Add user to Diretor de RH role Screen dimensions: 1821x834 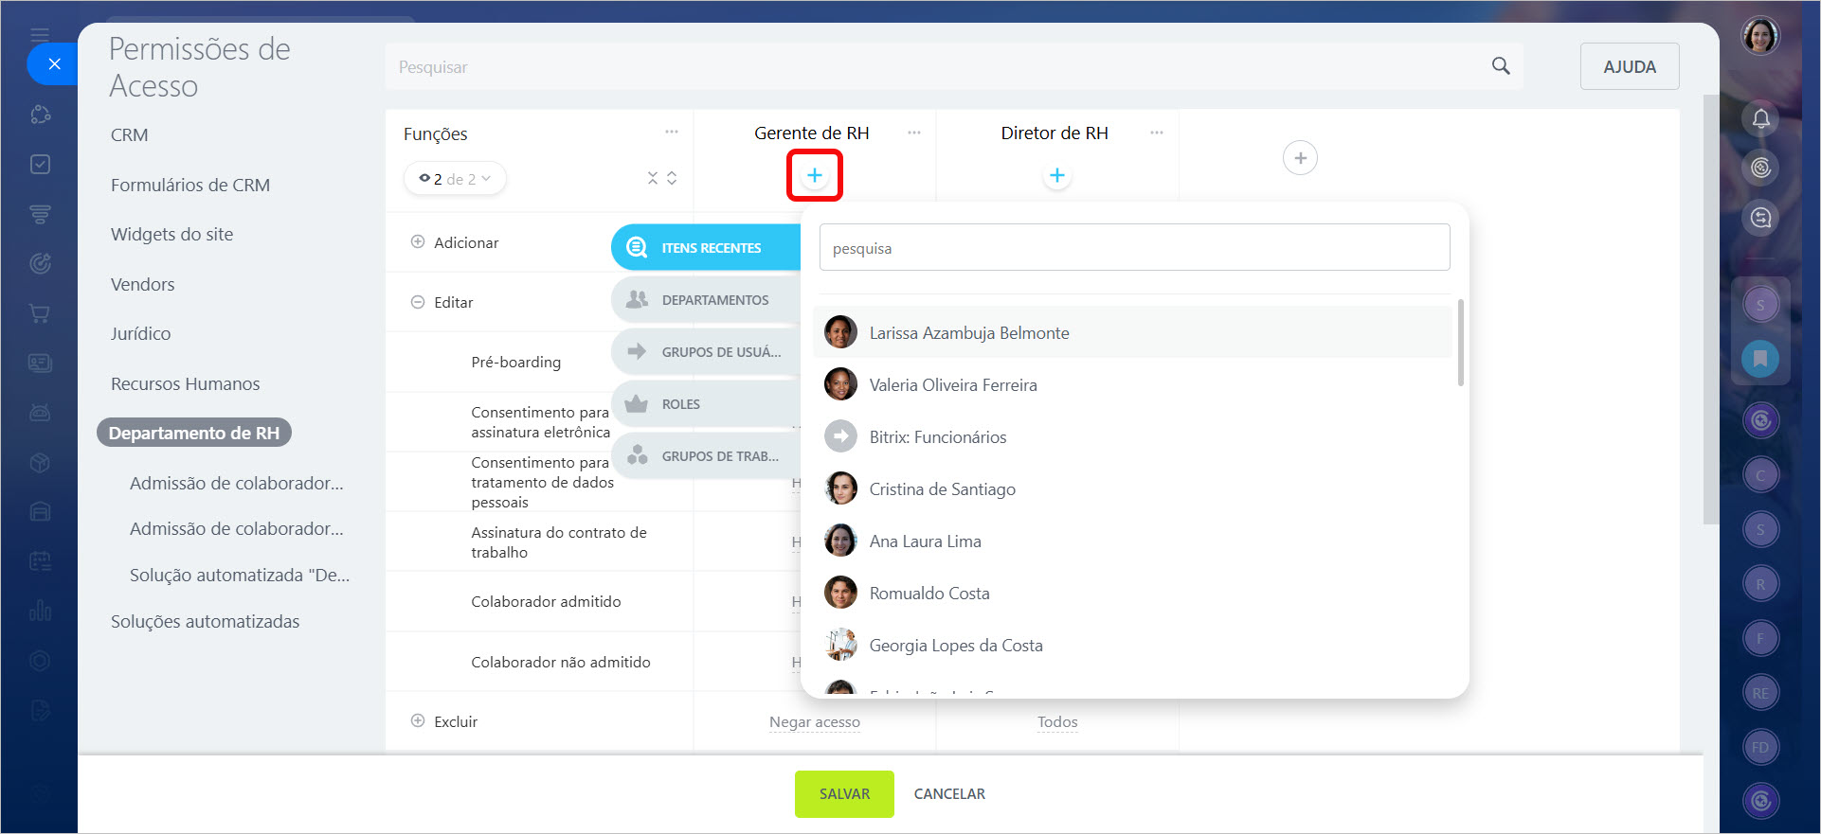1056,175
